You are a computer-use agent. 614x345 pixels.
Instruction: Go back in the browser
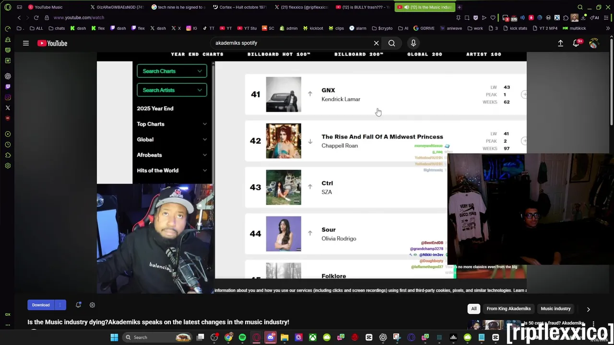coord(19,18)
